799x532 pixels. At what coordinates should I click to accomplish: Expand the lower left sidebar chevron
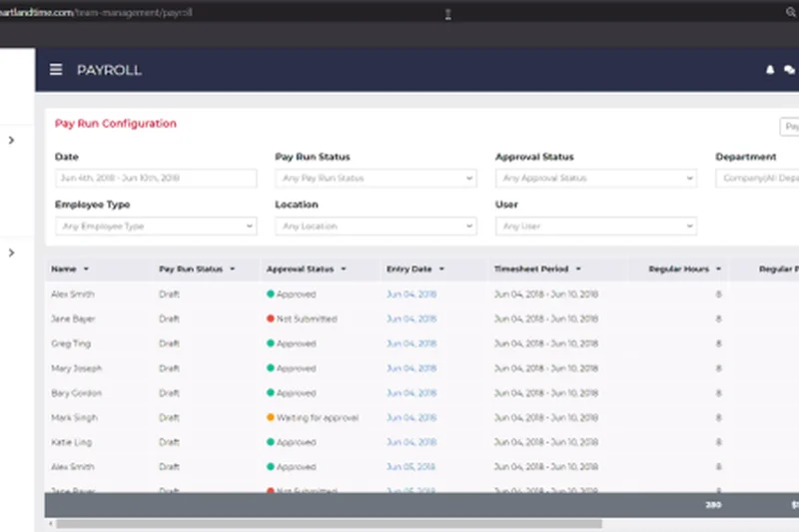tap(11, 253)
